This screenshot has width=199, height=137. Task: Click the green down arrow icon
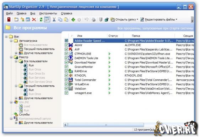click(x=73, y=19)
